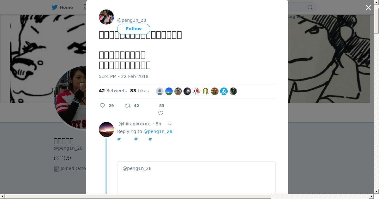Open the peng1n_28 author avatar

point(106,17)
